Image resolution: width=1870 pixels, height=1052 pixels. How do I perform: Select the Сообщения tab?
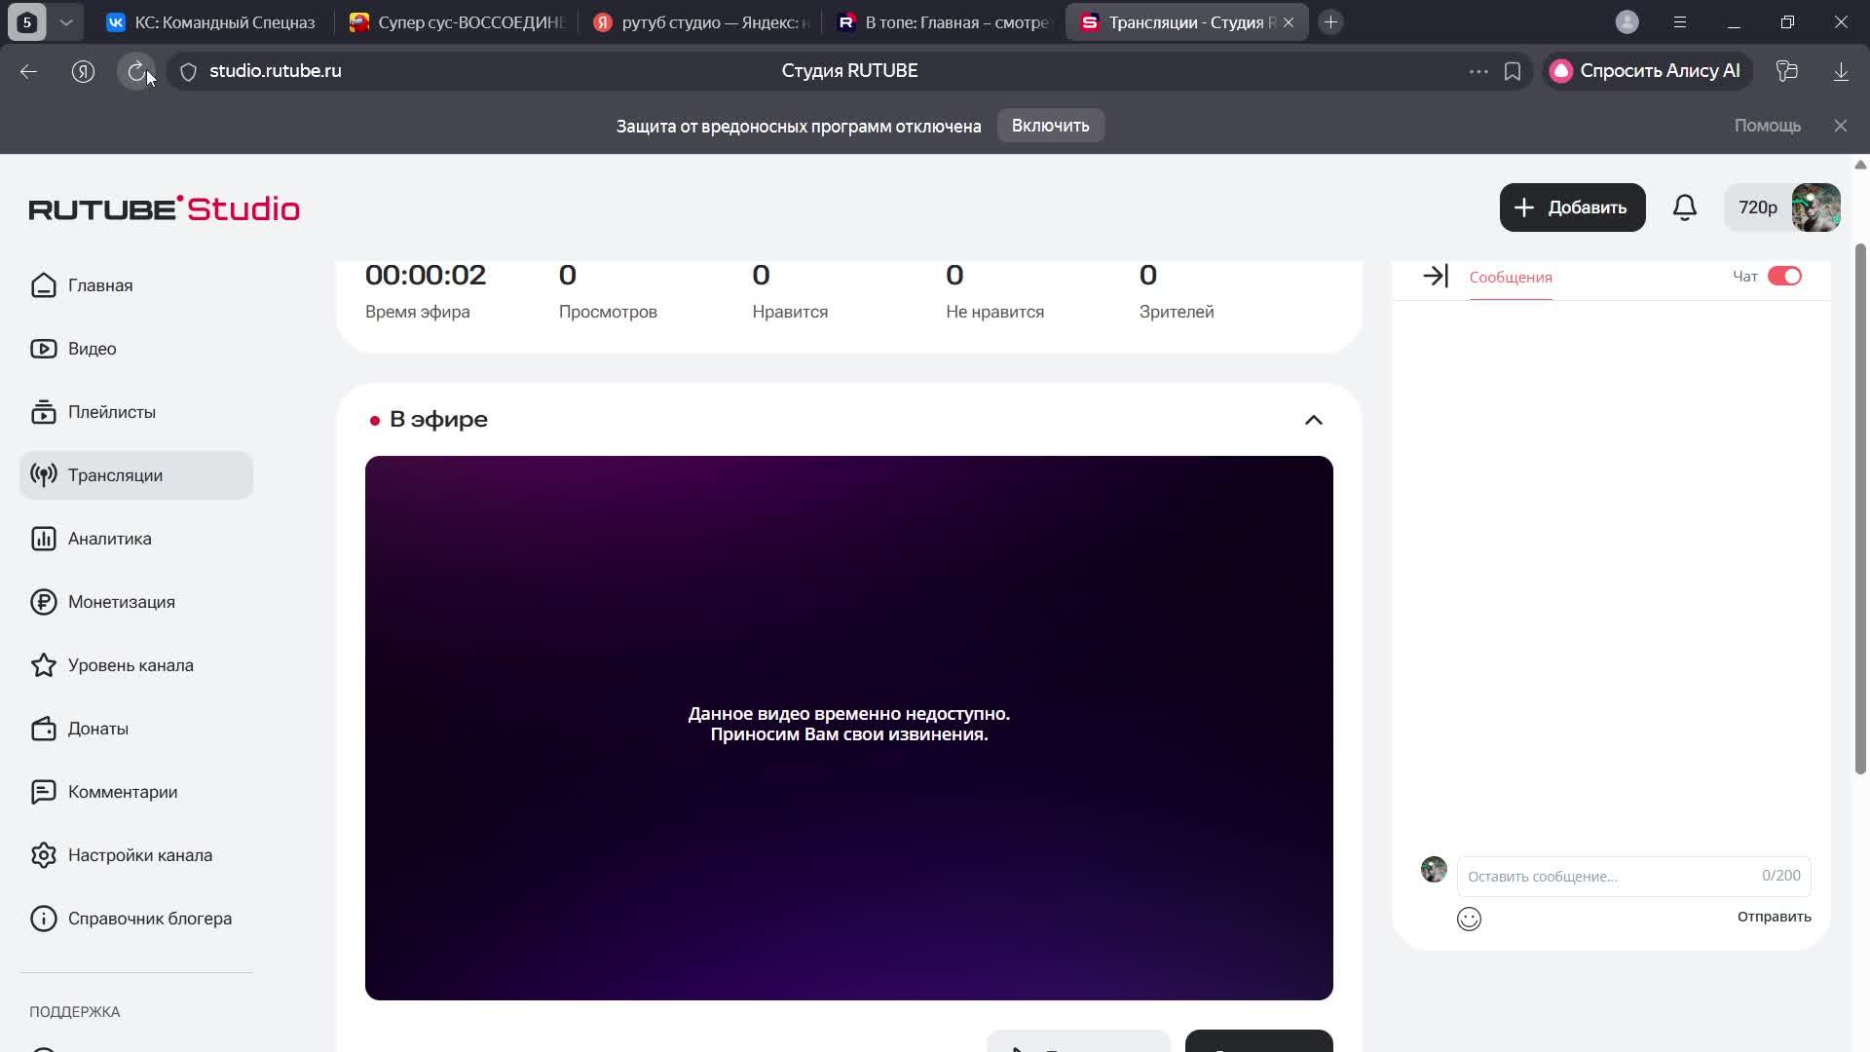coord(1510,278)
